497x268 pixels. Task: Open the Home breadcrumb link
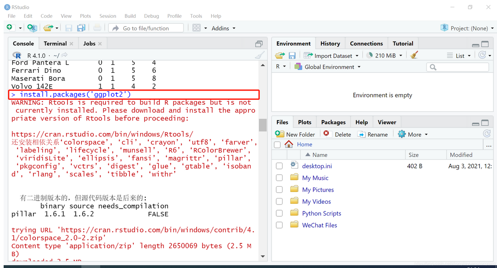point(305,144)
